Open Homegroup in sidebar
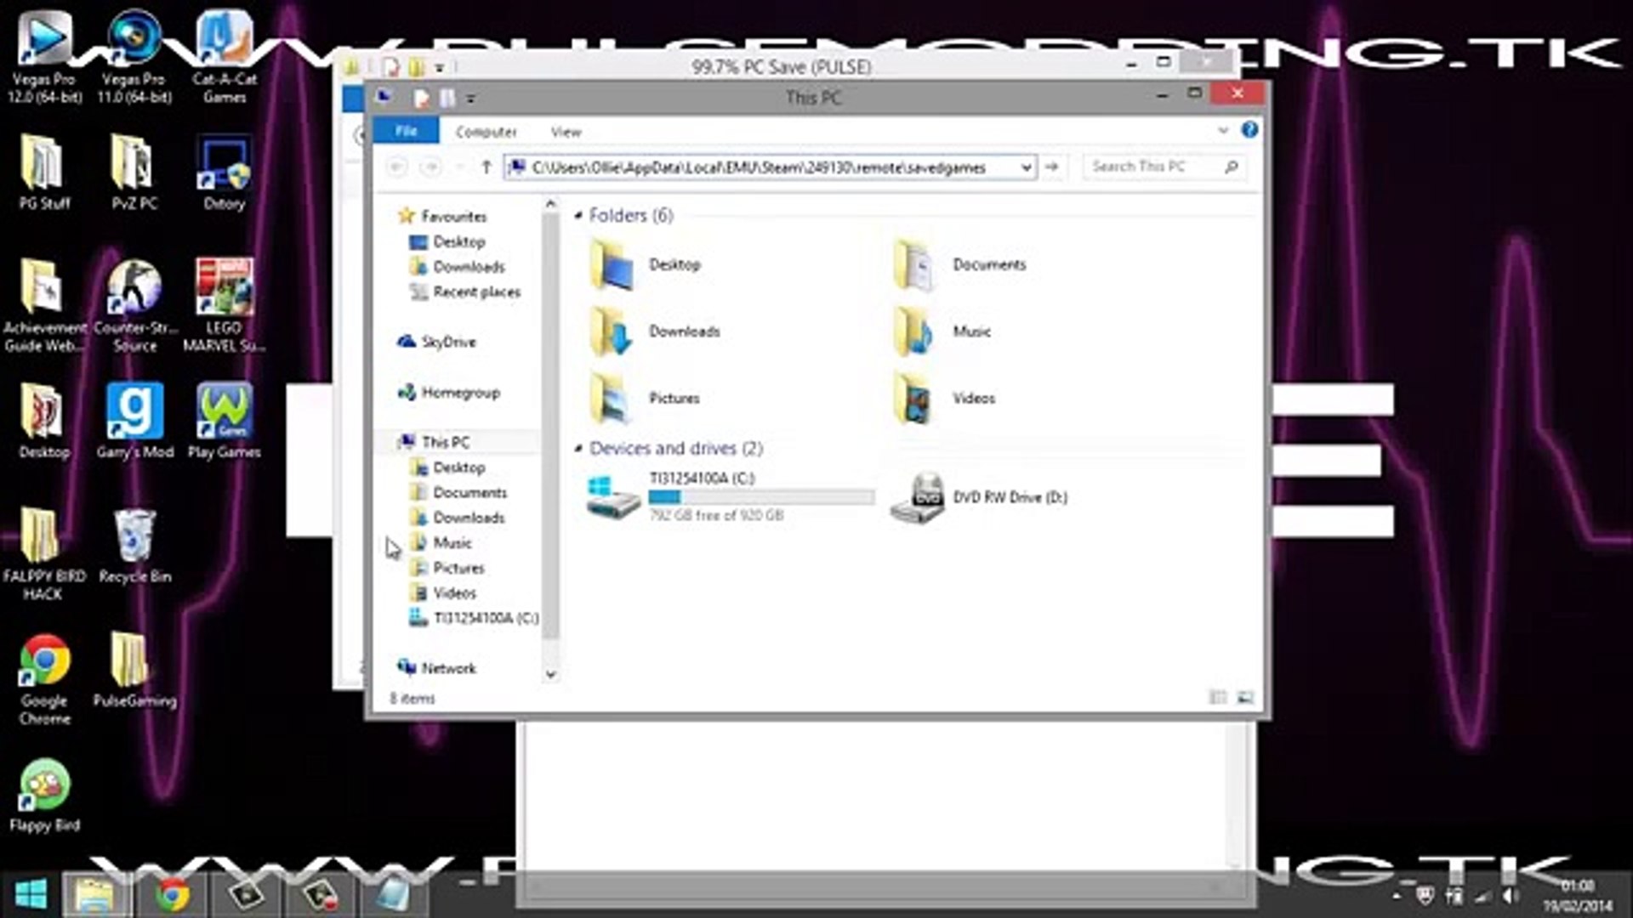This screenshot has width=1633, height=918. pos(459,393)
